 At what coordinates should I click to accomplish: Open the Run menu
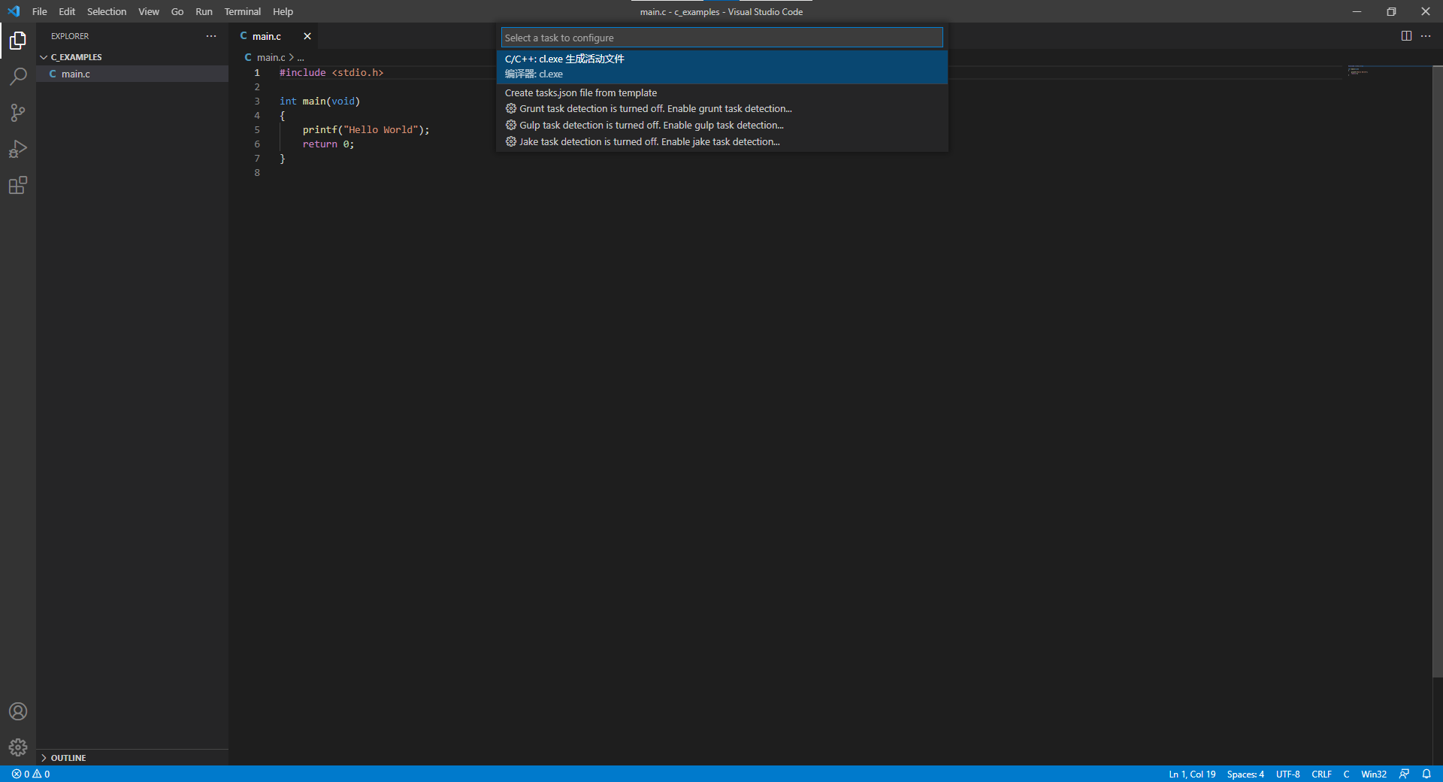204,11
